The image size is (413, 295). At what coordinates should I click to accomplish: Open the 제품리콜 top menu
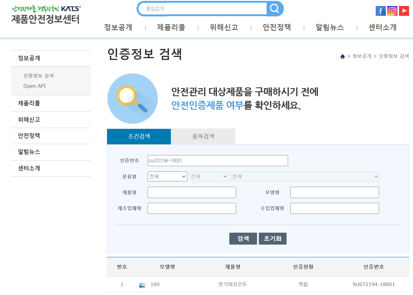tap(171, 27)
